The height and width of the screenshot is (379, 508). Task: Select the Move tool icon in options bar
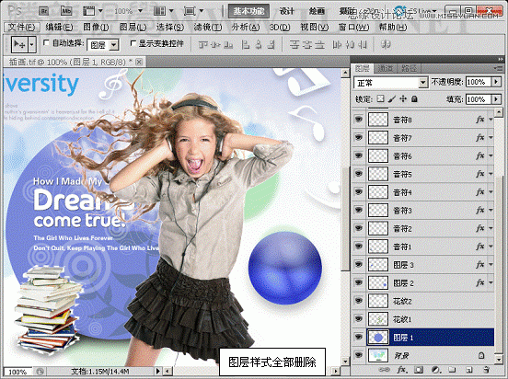tap(19, 44)
